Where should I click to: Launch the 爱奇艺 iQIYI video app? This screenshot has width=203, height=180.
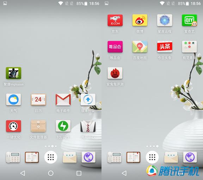coord(189,20)
